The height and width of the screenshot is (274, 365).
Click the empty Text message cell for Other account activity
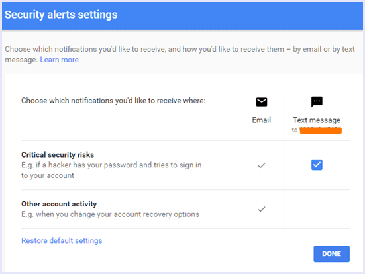point(317,209)
